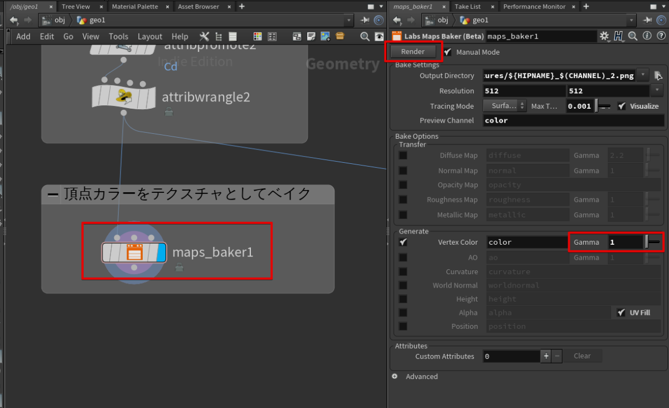Uncheck the Vertex Color generate checkbox
This screenshot has width=669, height=408.
[x=403, y=242]
